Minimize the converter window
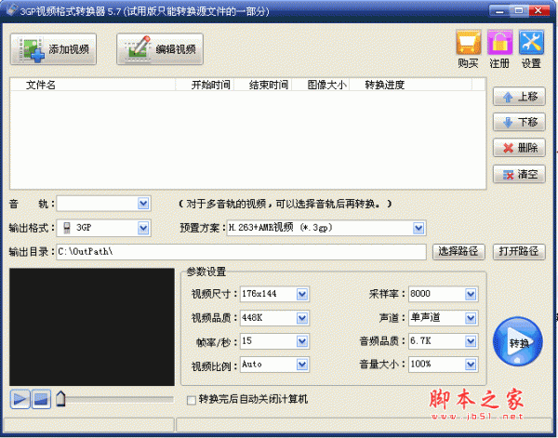The height and width of the screenshot is (438, 558). coord(499,10)
